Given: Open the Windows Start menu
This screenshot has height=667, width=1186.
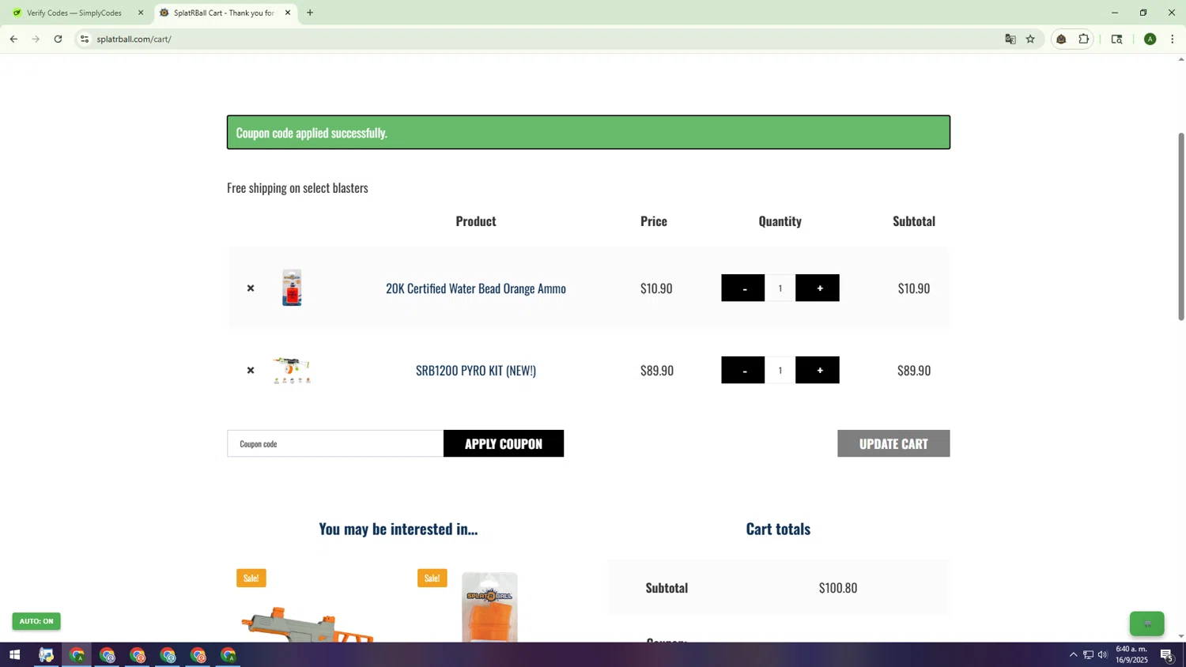Looking at the screenshot, I should (x=14, y=655).
